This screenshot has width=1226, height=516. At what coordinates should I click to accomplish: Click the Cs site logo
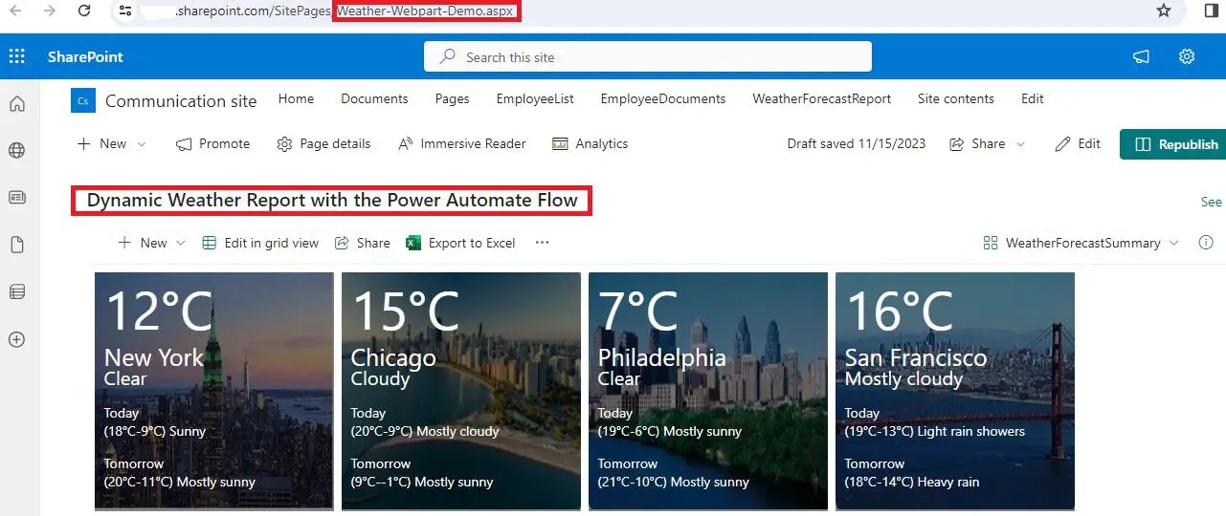point(83,99)
